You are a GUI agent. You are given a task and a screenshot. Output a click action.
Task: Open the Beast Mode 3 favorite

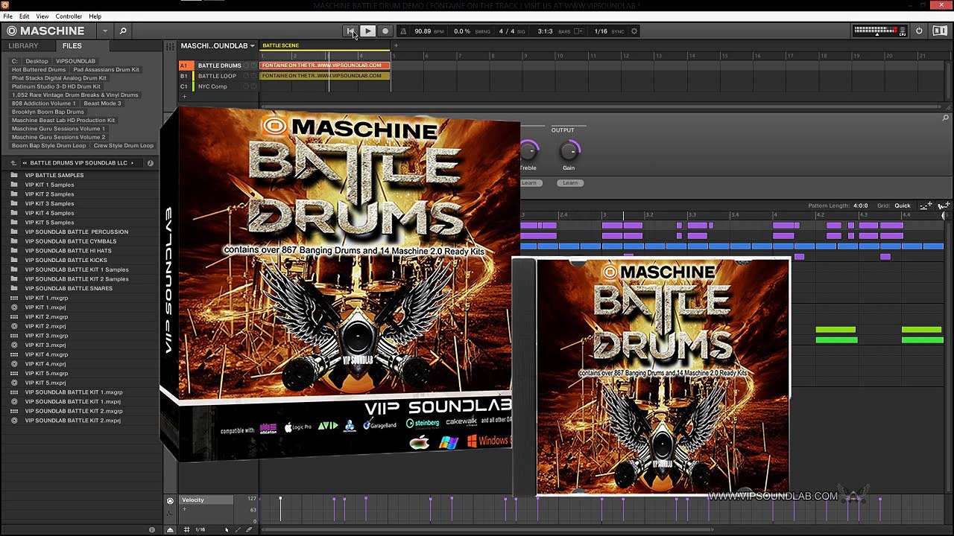tap(102, 103)
